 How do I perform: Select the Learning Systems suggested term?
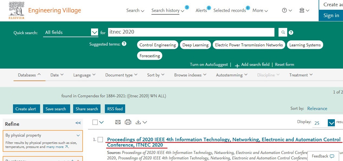coord(305,45)
